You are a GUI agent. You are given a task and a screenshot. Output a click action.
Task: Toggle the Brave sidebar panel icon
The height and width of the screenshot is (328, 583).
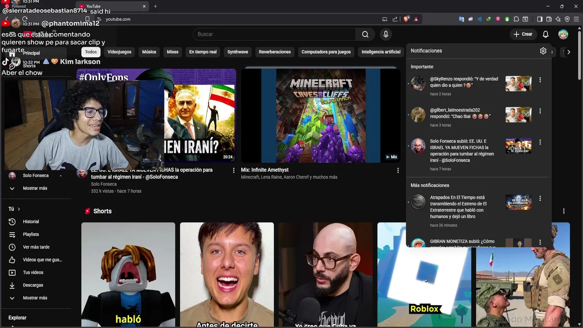pos(540,19)
